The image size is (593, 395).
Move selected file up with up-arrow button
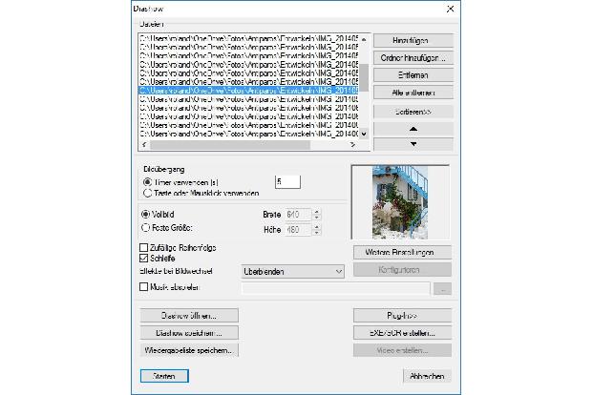tap(413, 129)
